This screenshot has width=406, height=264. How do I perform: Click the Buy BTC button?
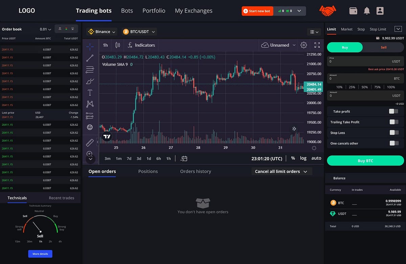(x=365, y=161)
